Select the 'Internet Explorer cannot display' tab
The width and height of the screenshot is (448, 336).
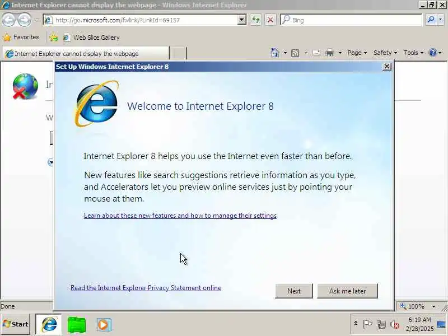86,54
